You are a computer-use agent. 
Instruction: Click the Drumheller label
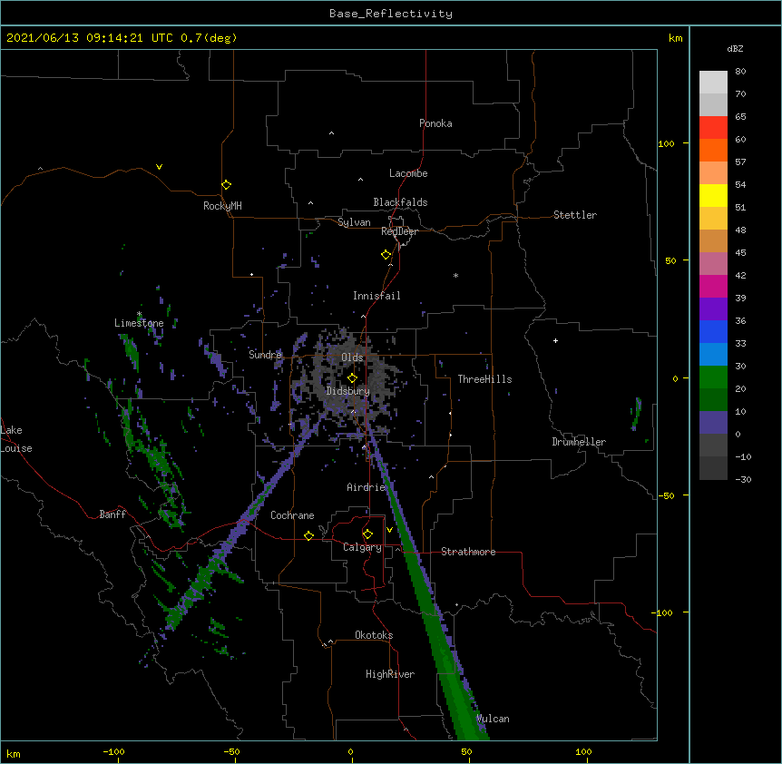point(579,442)
